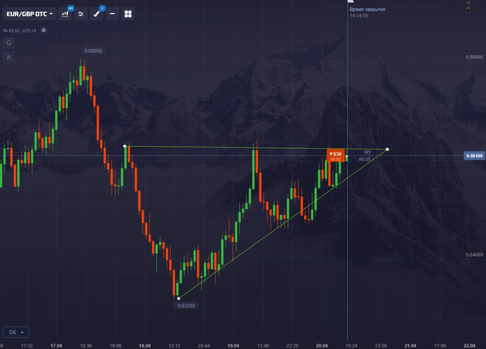Click the 0.88058 high price label
The image size is (486, 349).
click(93, 51)
